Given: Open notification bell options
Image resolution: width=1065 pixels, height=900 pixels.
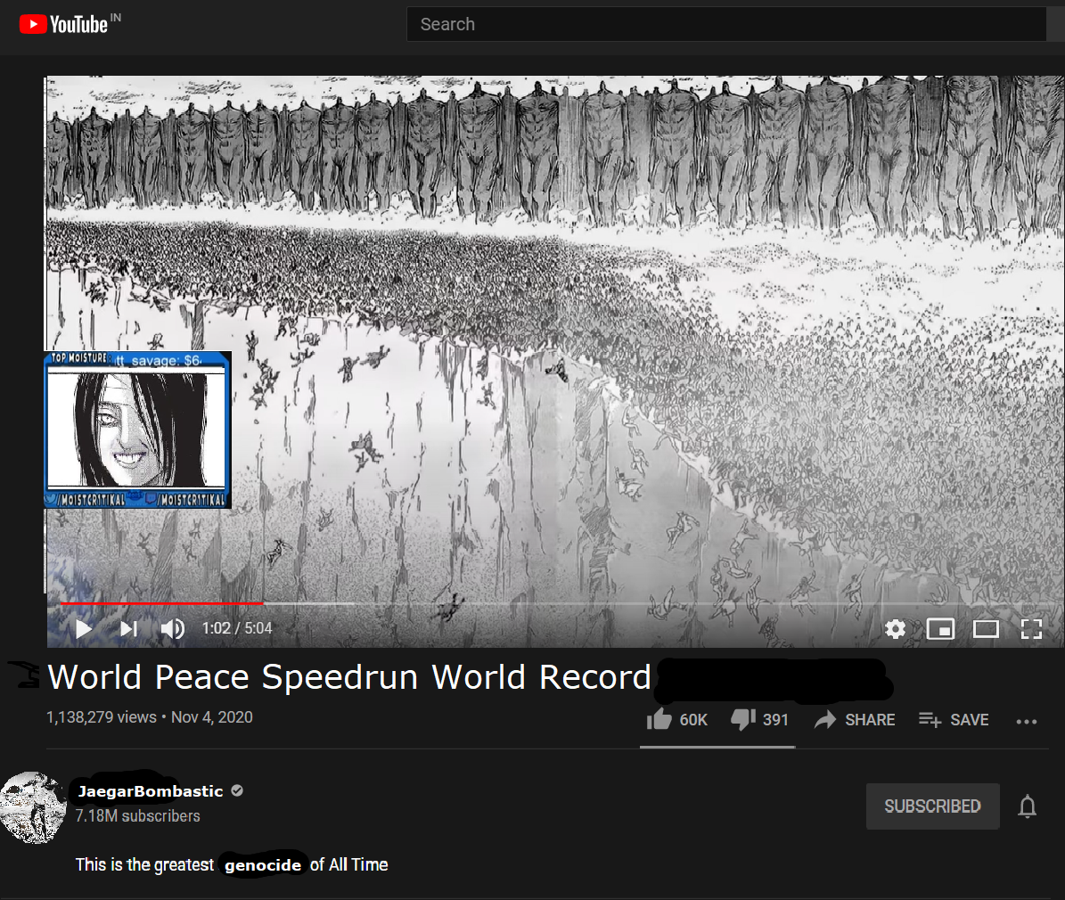Looking at the screenshot, I should pyautogui.click(x=1027, y=806).
